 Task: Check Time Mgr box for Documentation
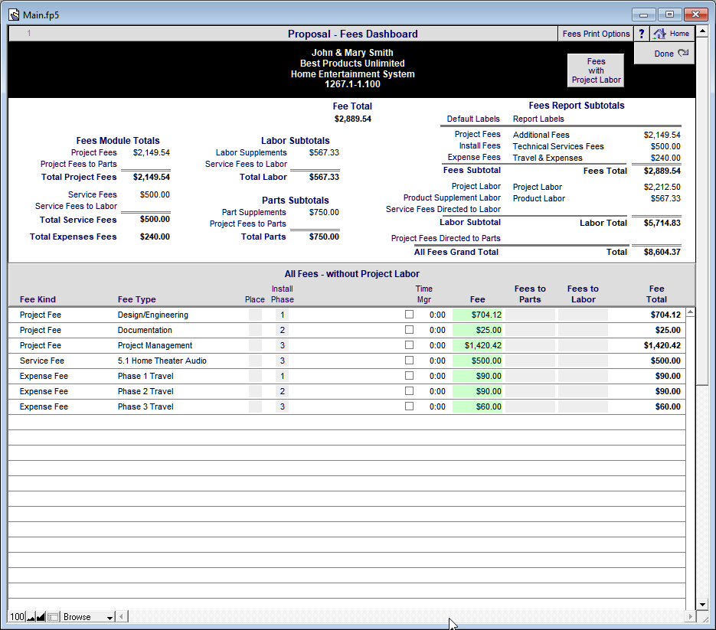409,330
